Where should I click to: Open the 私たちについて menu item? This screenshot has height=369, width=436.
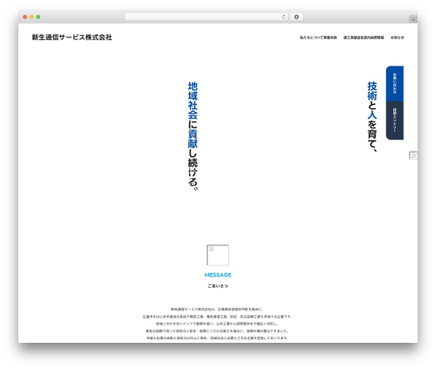click(x=311, y=38)
